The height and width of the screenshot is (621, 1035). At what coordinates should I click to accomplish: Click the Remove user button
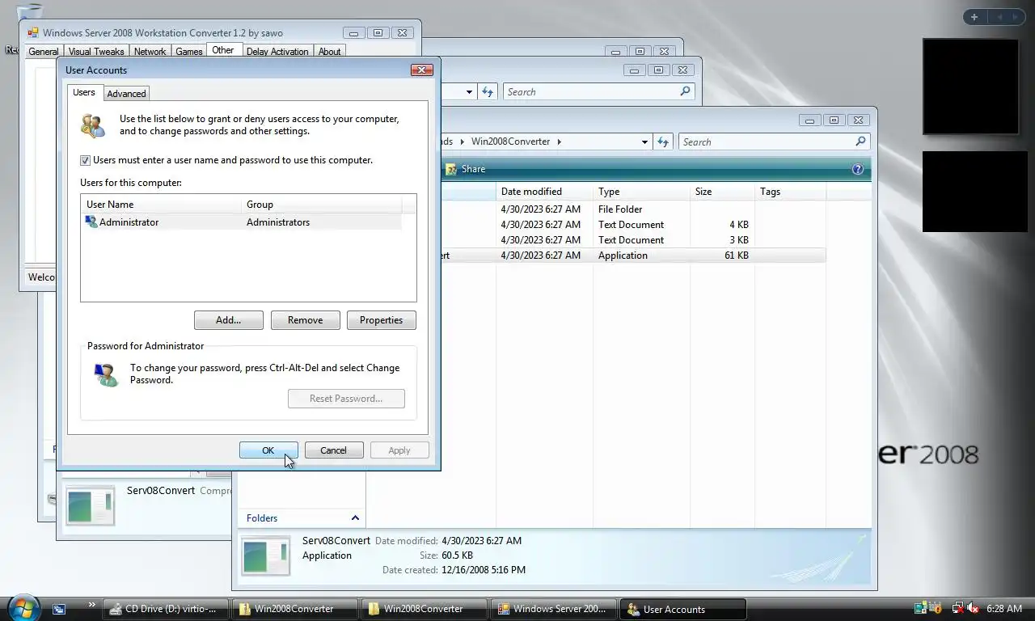(x=305, y=319)
